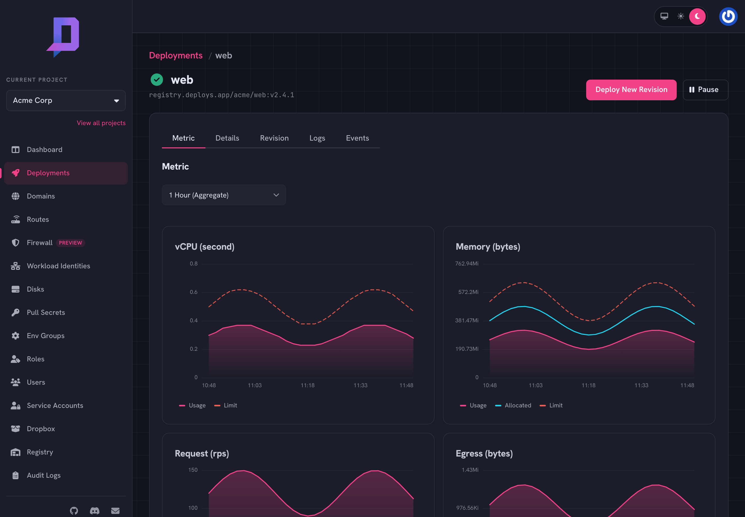
Task: Click the Firewall PREVIEW badge
Action: point(70,243)
